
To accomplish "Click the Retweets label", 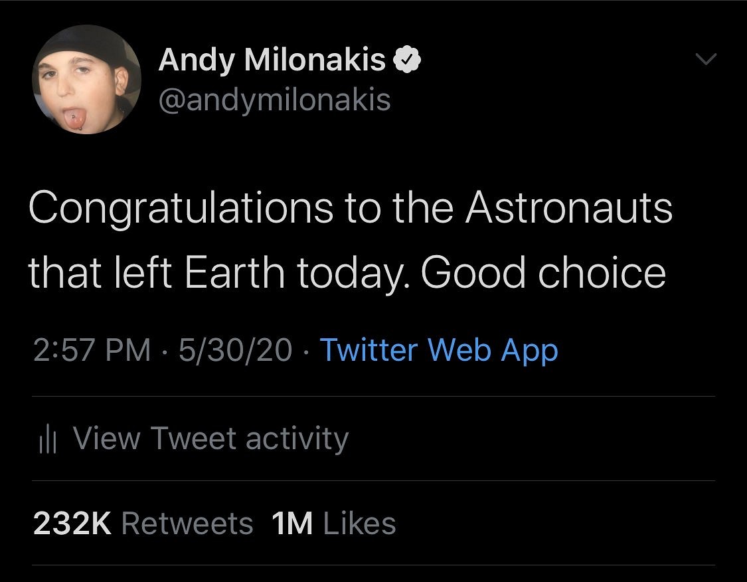I will pyautogui.click(x=187, y=524).
